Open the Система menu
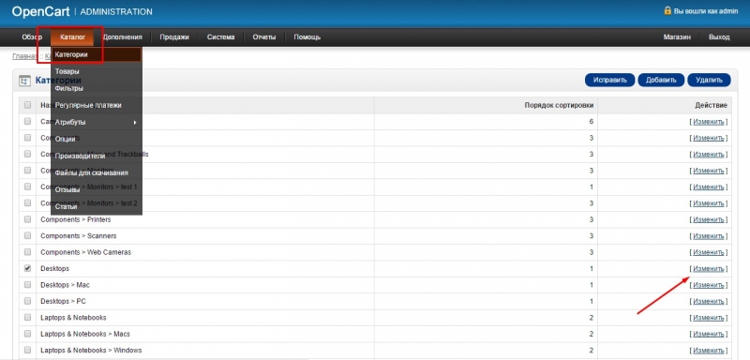The width and height of the screenshot is (750, 360). click(x=220, y=37)
